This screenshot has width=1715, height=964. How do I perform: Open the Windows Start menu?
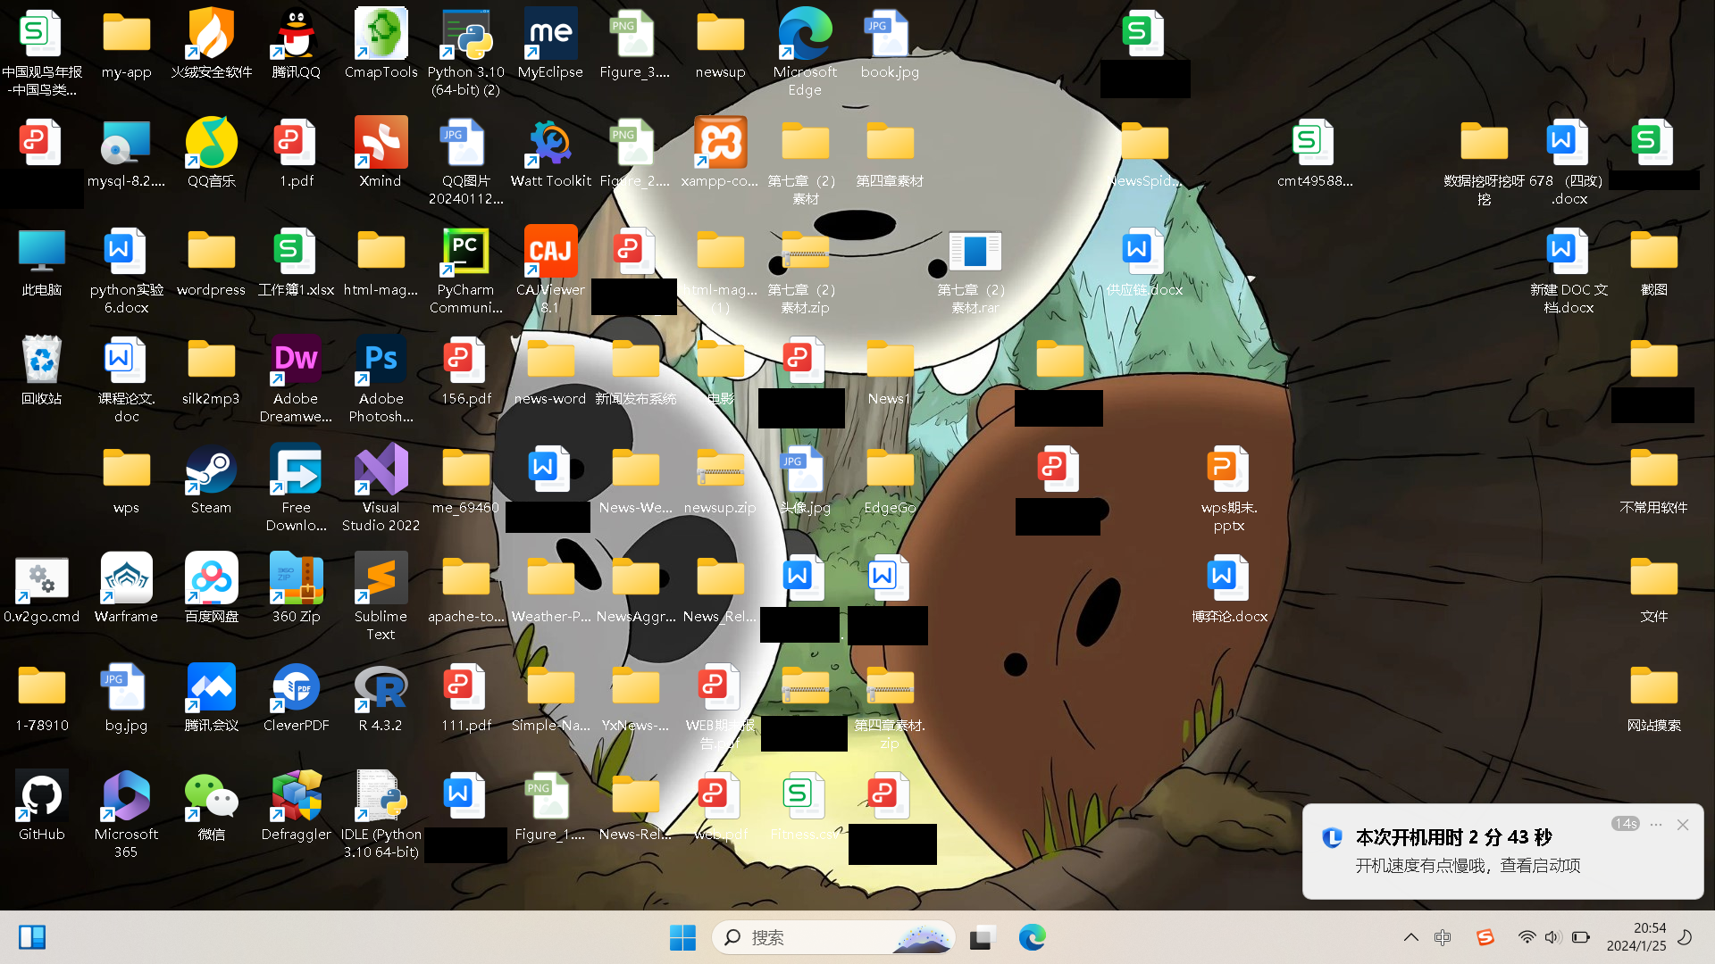pos(682,937)
